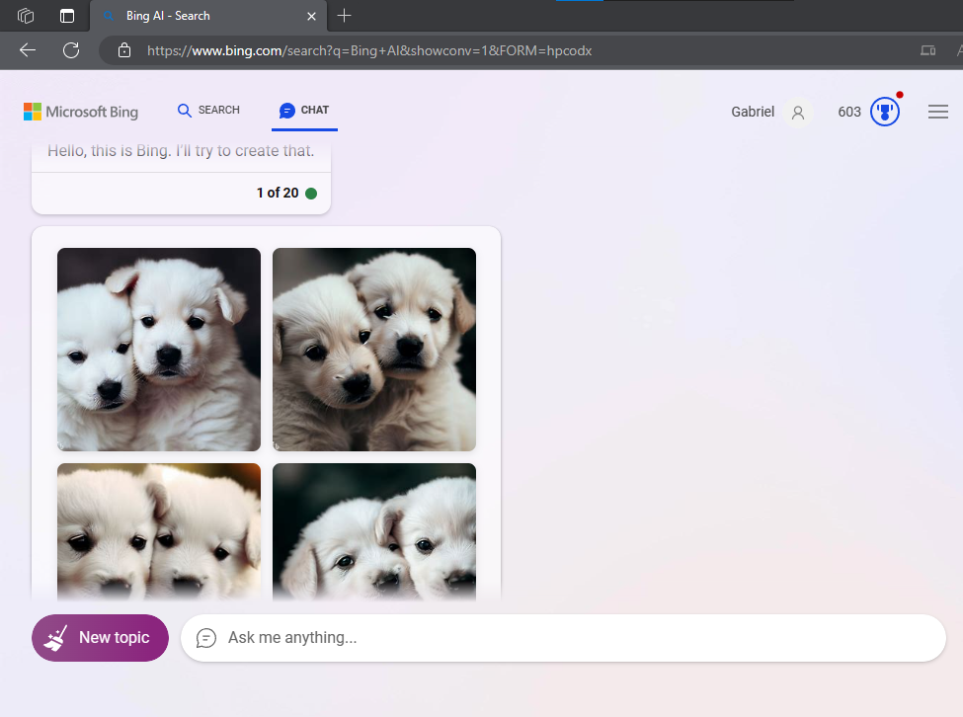Switch to the SEARCH tab

click(208, 110)
